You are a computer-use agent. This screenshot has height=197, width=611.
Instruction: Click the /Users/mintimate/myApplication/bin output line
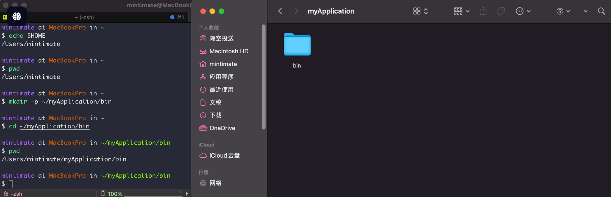(64, 159)
